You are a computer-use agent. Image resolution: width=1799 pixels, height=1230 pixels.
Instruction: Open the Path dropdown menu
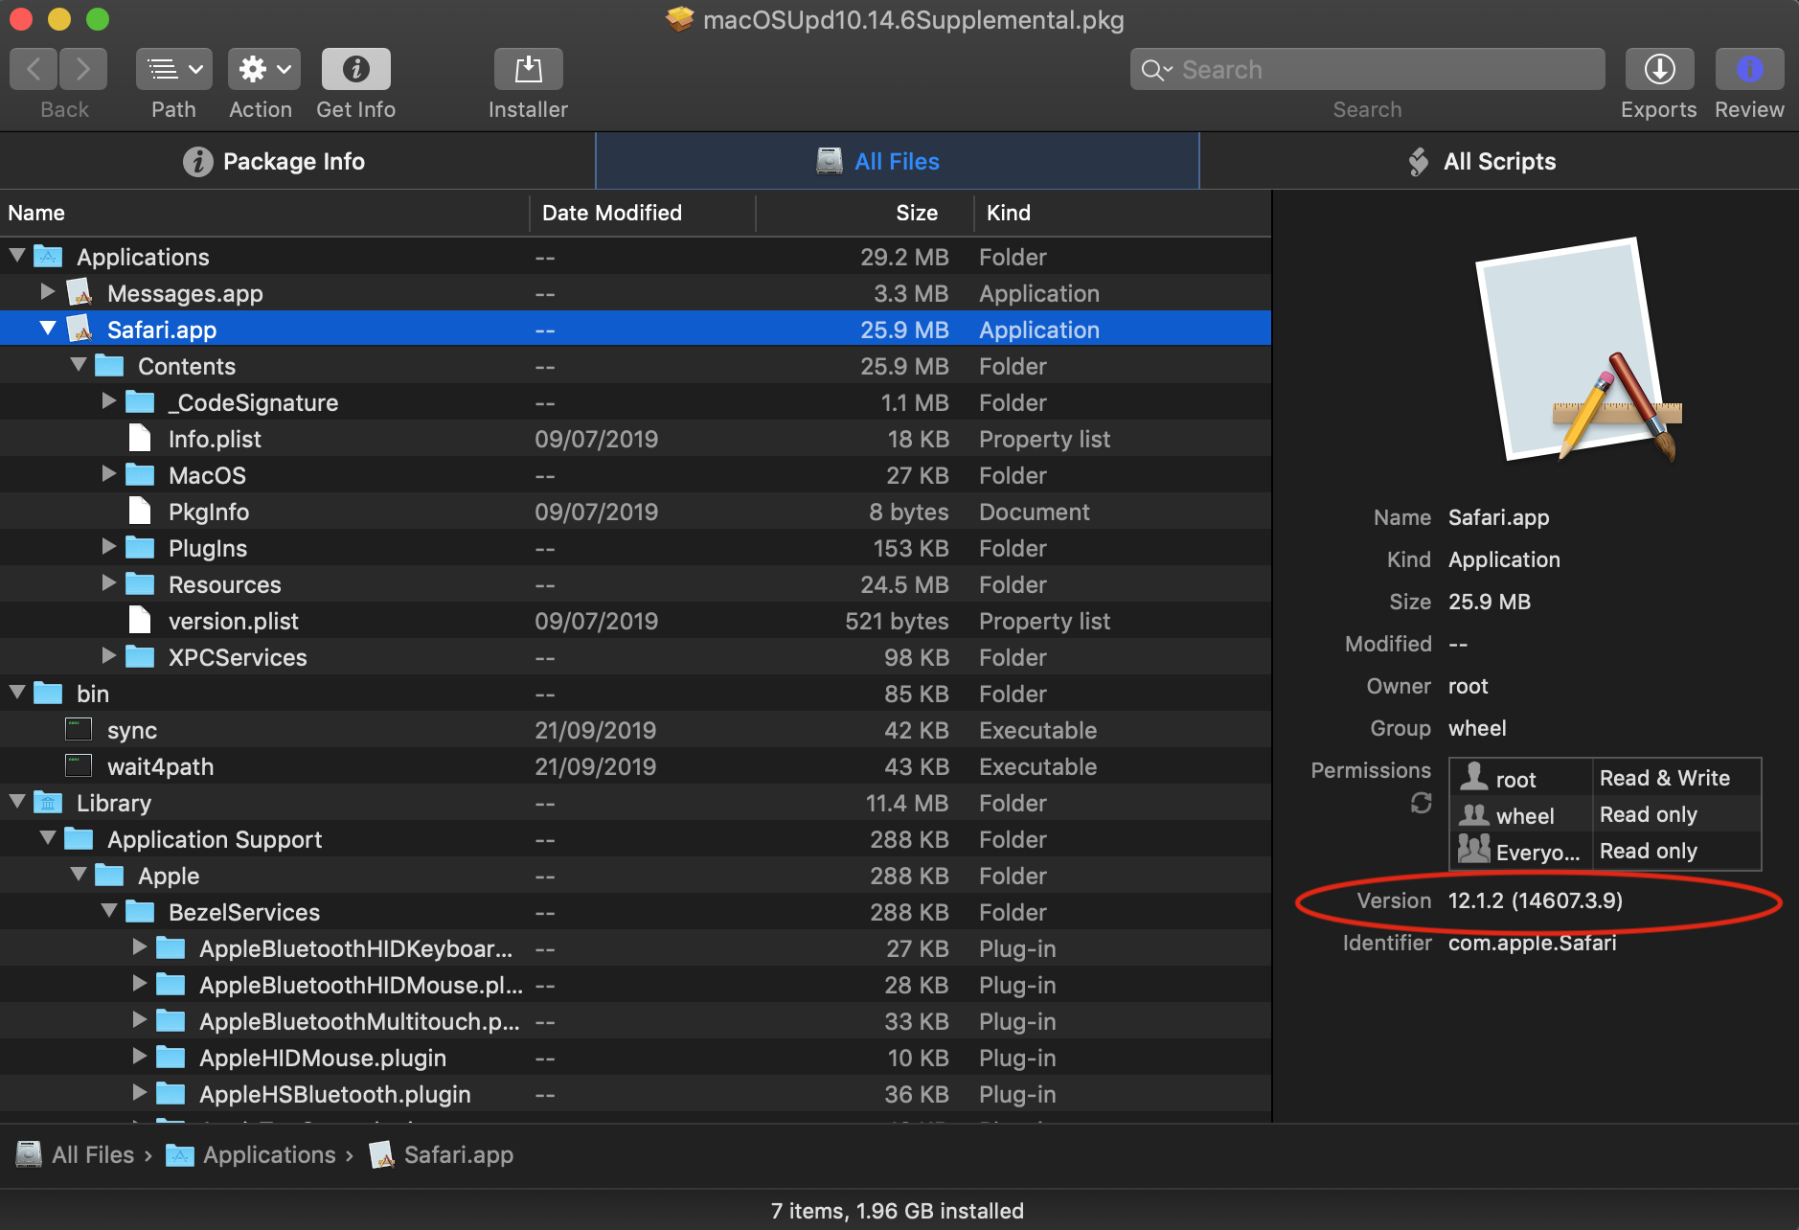pyautogui.click(x=173, y=69)
